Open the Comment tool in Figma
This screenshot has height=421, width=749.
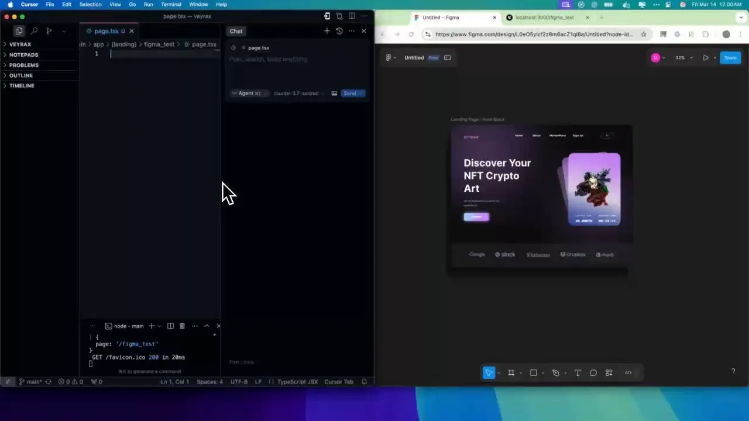tap(593, 372)
